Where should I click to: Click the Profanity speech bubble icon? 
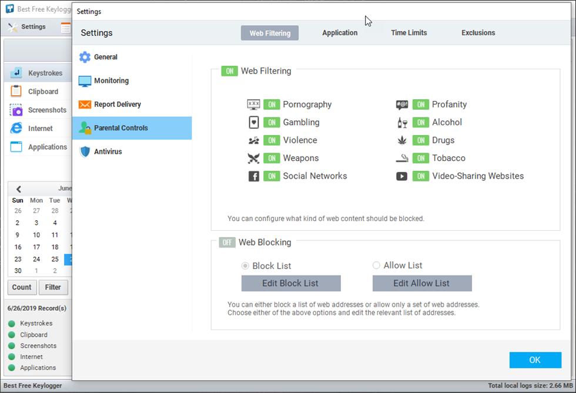point(402,105)
